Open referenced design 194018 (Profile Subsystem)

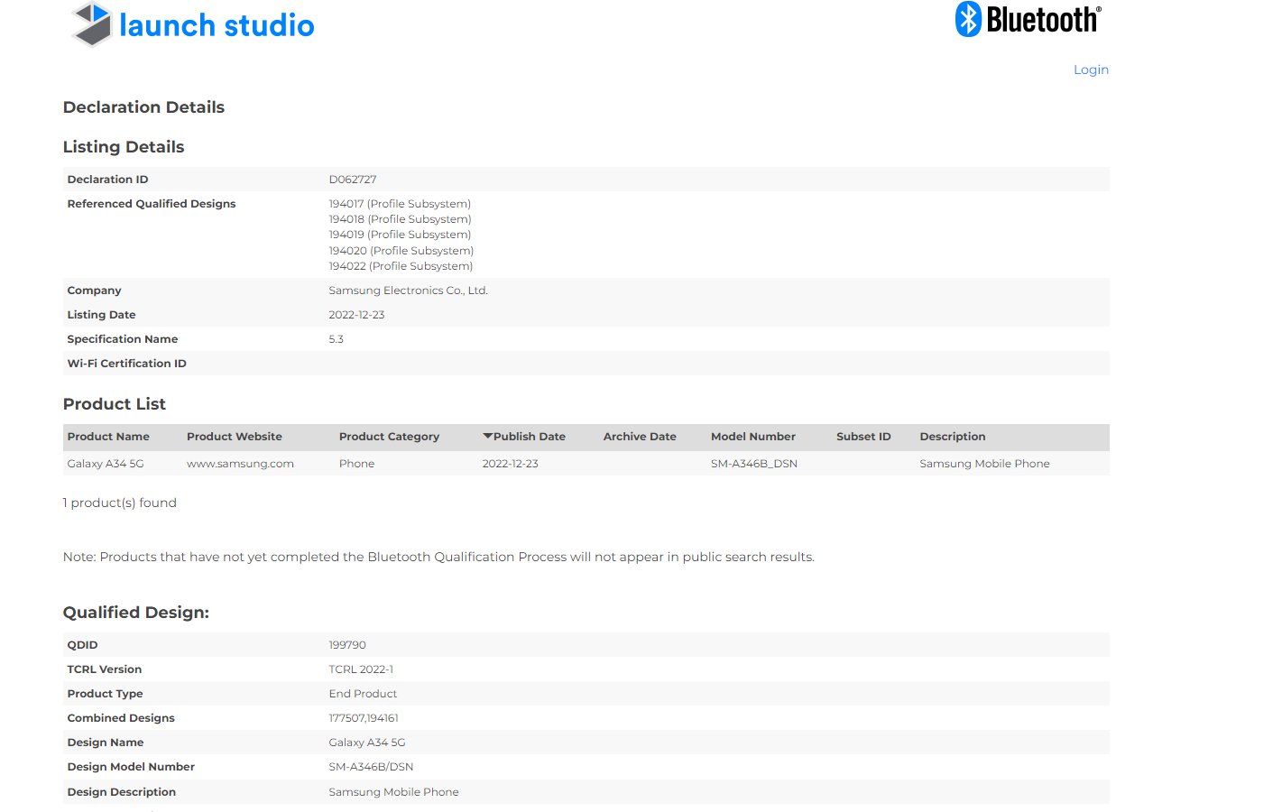pos(400,219)
